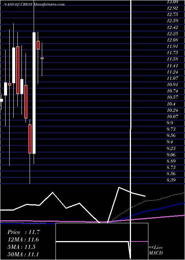Image resolution: width=185 pixels, height=260 pixels.
Task: Click the 12.08 price axis label
Action: tap(173, 40)
